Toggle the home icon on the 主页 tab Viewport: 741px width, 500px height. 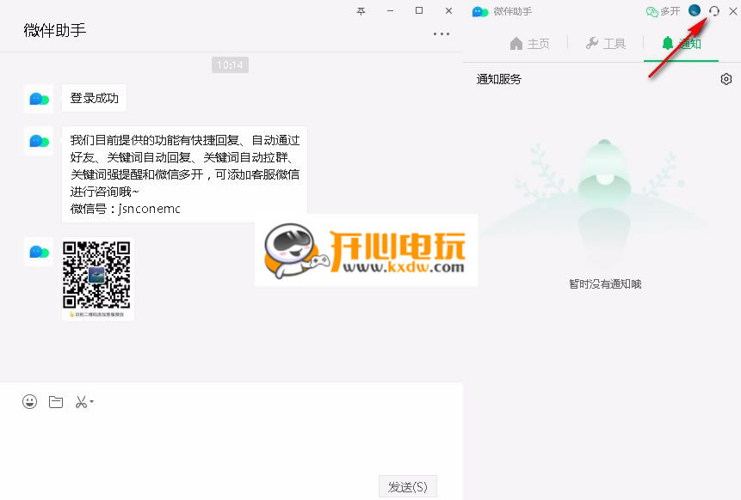(x=516, y=41)
